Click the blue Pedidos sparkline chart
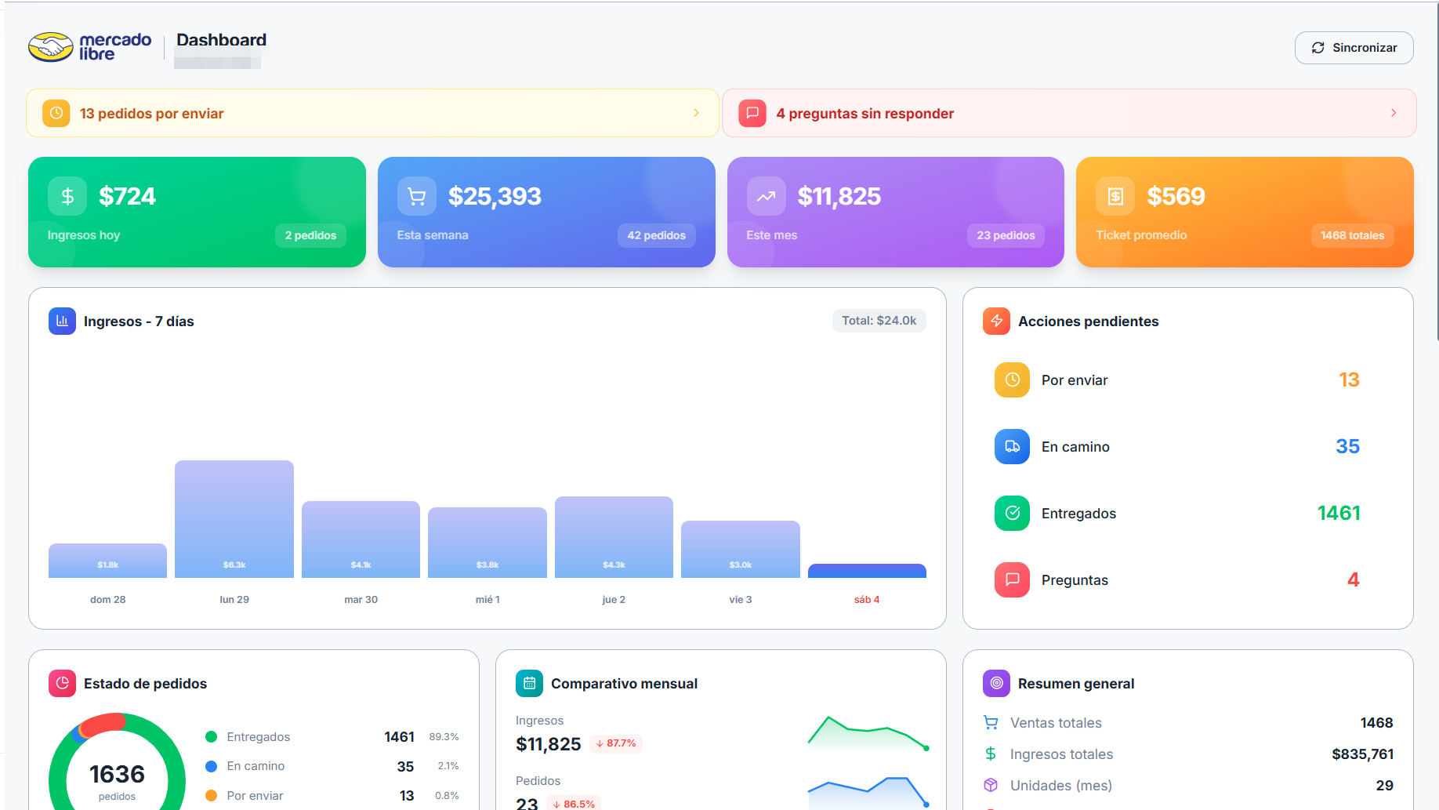The height and width of the screenshot is (810, 1439). coord(868,793)
